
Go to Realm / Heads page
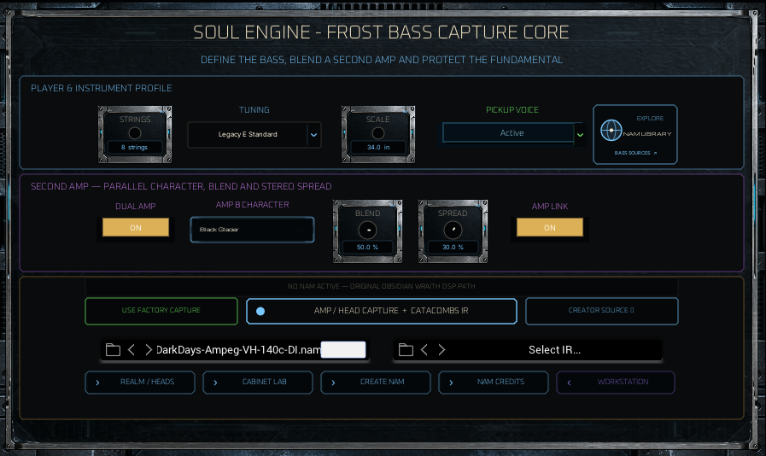click(140, 383)
